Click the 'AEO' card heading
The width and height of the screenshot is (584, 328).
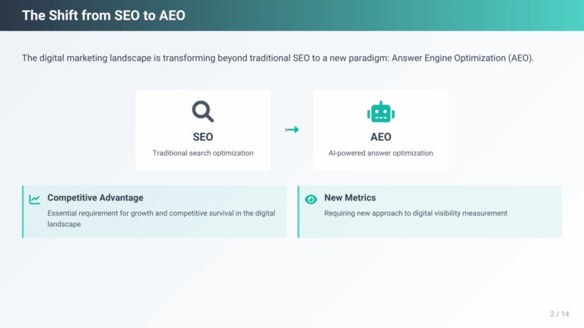point(380,137)
